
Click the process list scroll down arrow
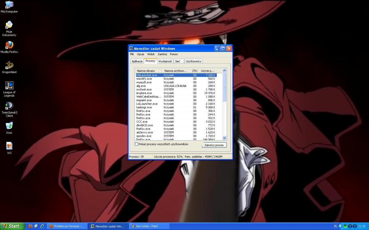pos(224,138)
